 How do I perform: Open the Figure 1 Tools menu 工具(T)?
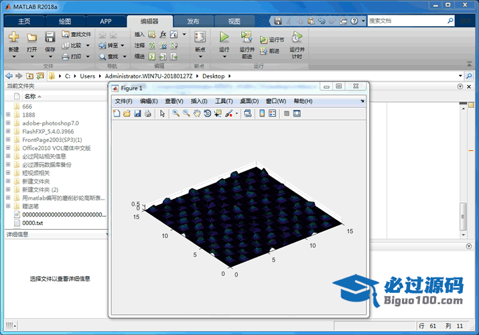point(224,101)
